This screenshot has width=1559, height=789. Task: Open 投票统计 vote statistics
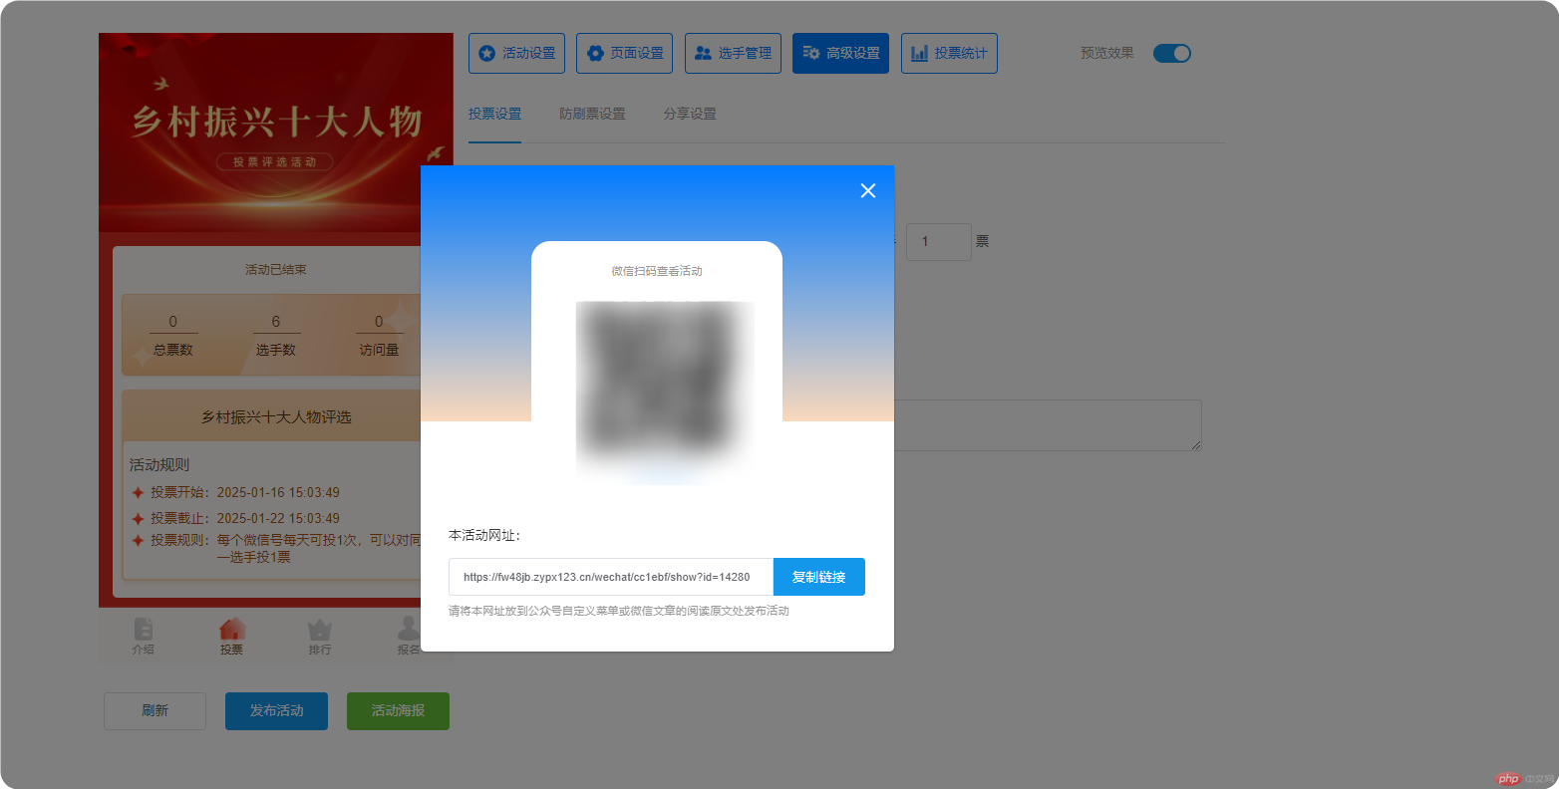949,53
